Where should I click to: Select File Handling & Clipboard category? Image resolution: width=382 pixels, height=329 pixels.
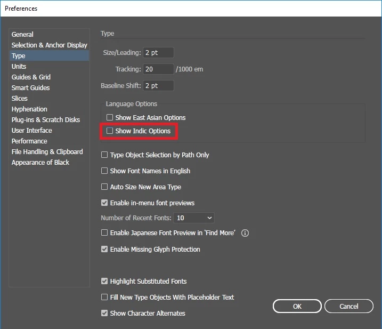(49, 151)
